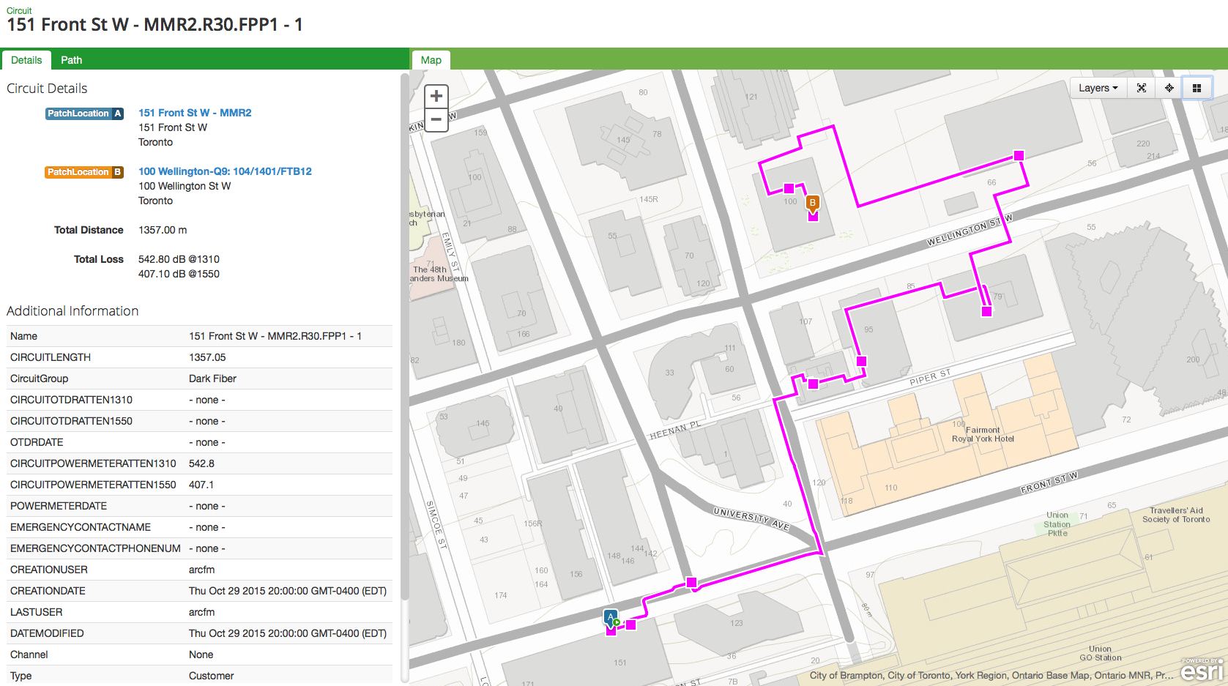The width and height of the screenshot is (1228, 686).
Task: Open 151 Front St W - MMR2 link
Action: tap(195, 113)
